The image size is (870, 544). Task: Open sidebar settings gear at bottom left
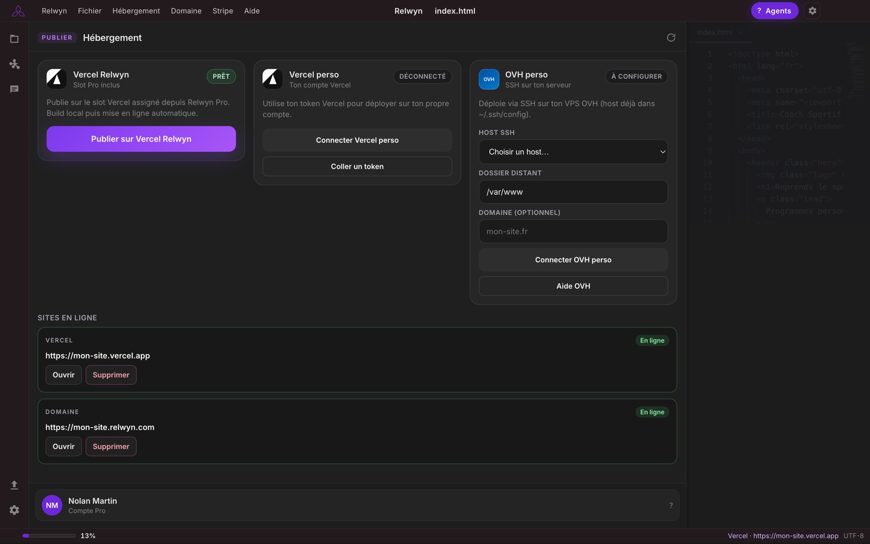pos(14,510)
